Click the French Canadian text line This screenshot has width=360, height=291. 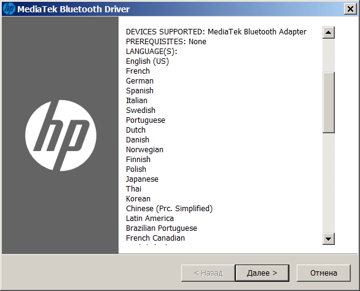pos(155,238)
